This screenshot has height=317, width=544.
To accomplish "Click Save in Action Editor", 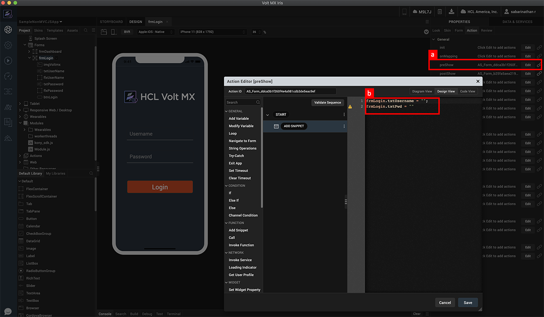I will coord(468,303).
